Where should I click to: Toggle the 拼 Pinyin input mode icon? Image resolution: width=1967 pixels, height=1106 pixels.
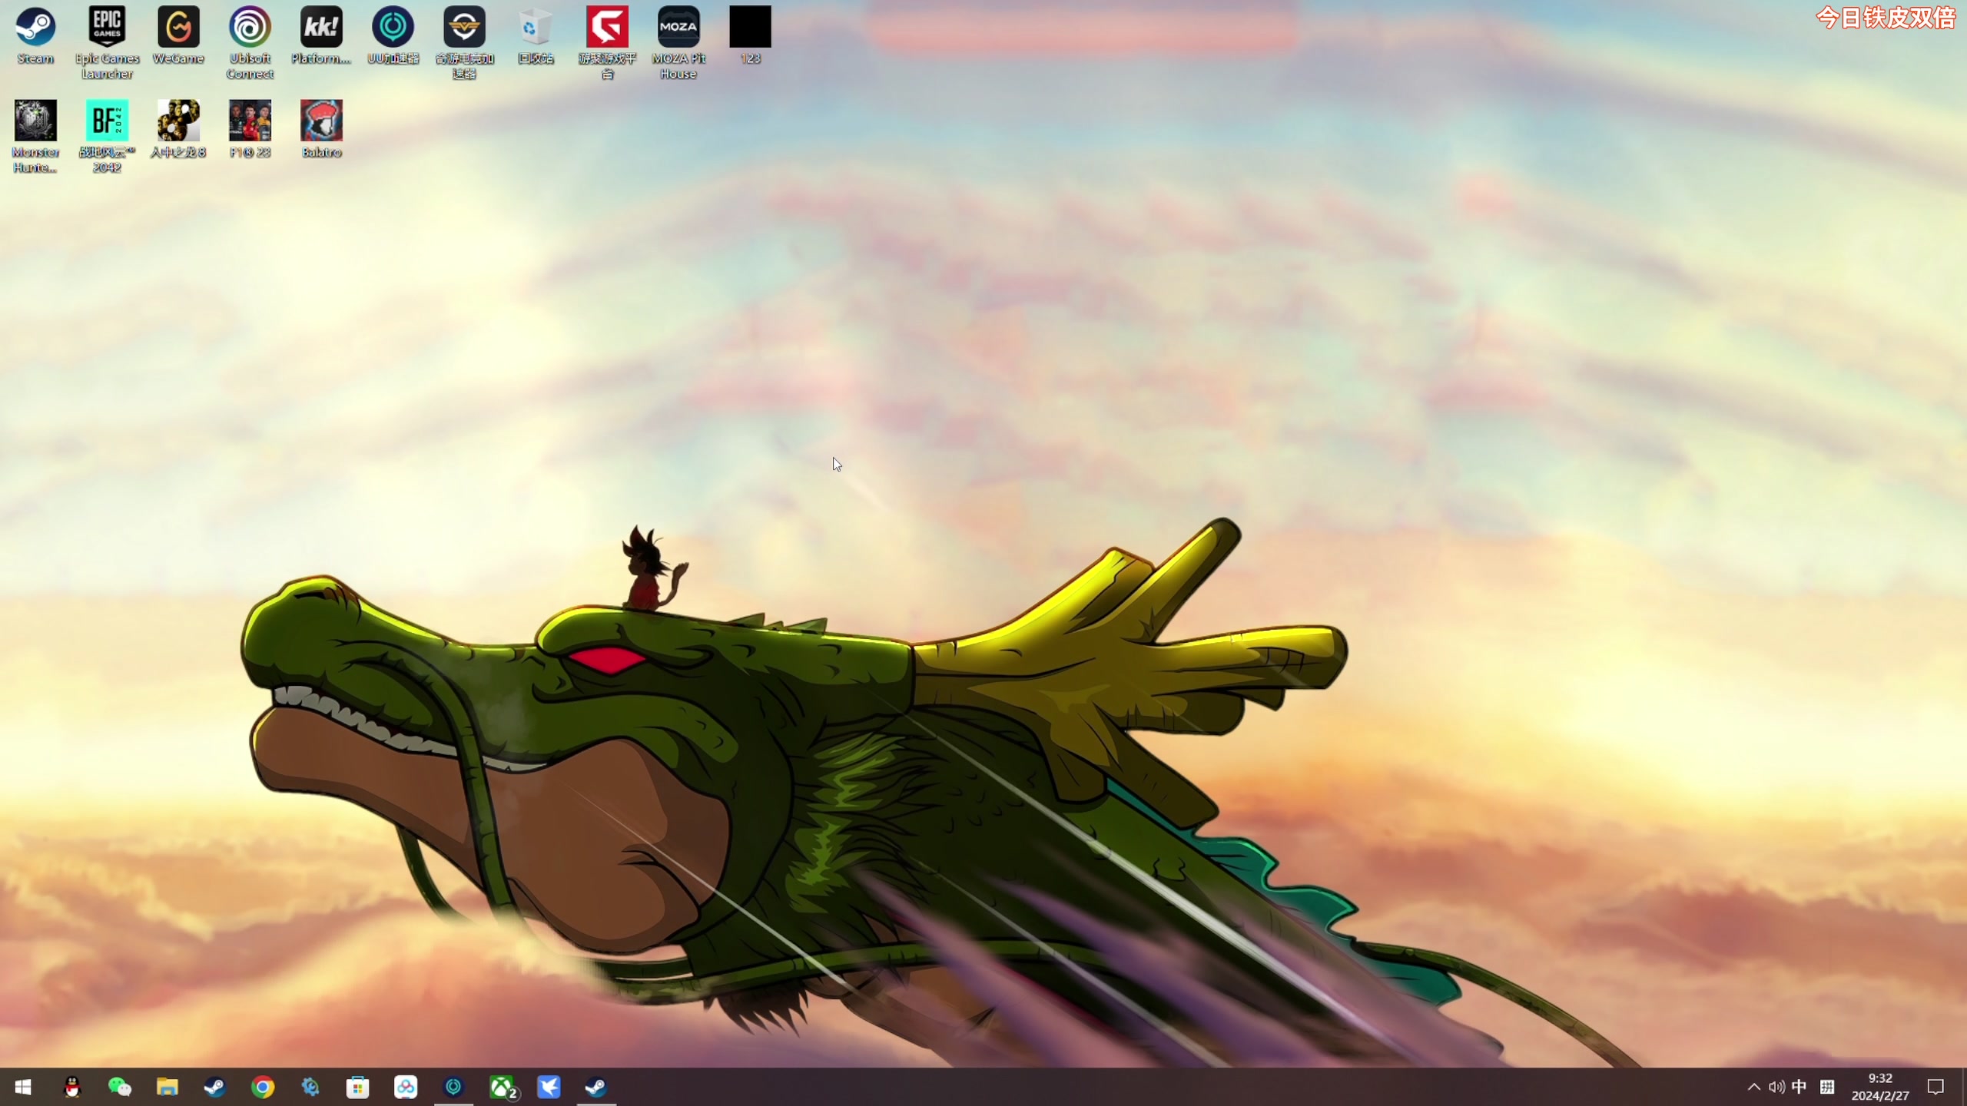1827,1087
